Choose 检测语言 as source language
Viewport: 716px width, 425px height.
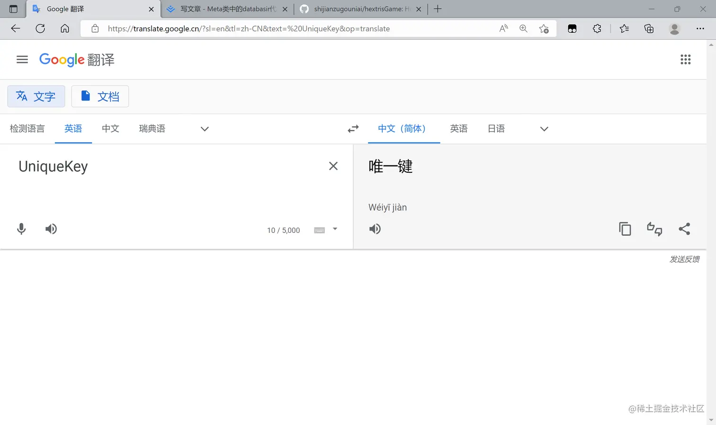click(27, 129)
